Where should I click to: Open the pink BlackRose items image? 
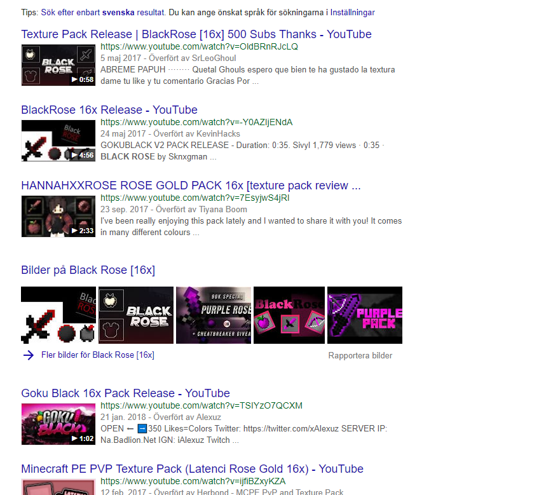click(x=289, y=315)
